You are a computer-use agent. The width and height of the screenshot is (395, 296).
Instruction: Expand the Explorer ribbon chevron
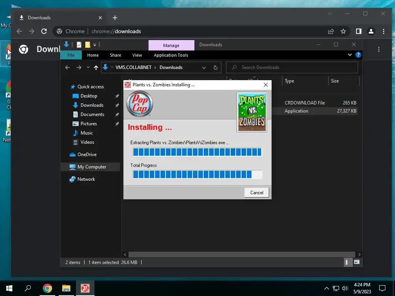pyautogui.click(x=349, y=55)
